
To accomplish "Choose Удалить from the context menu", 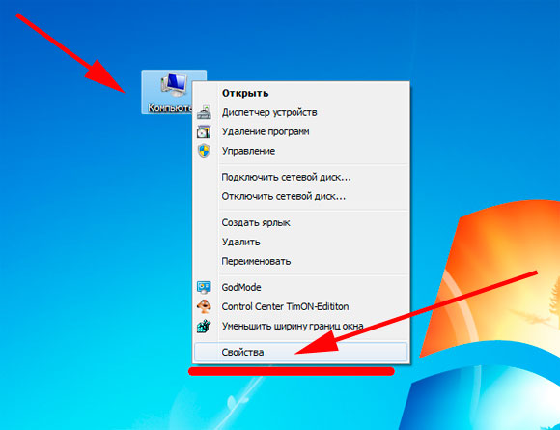I will pos(300,242).
